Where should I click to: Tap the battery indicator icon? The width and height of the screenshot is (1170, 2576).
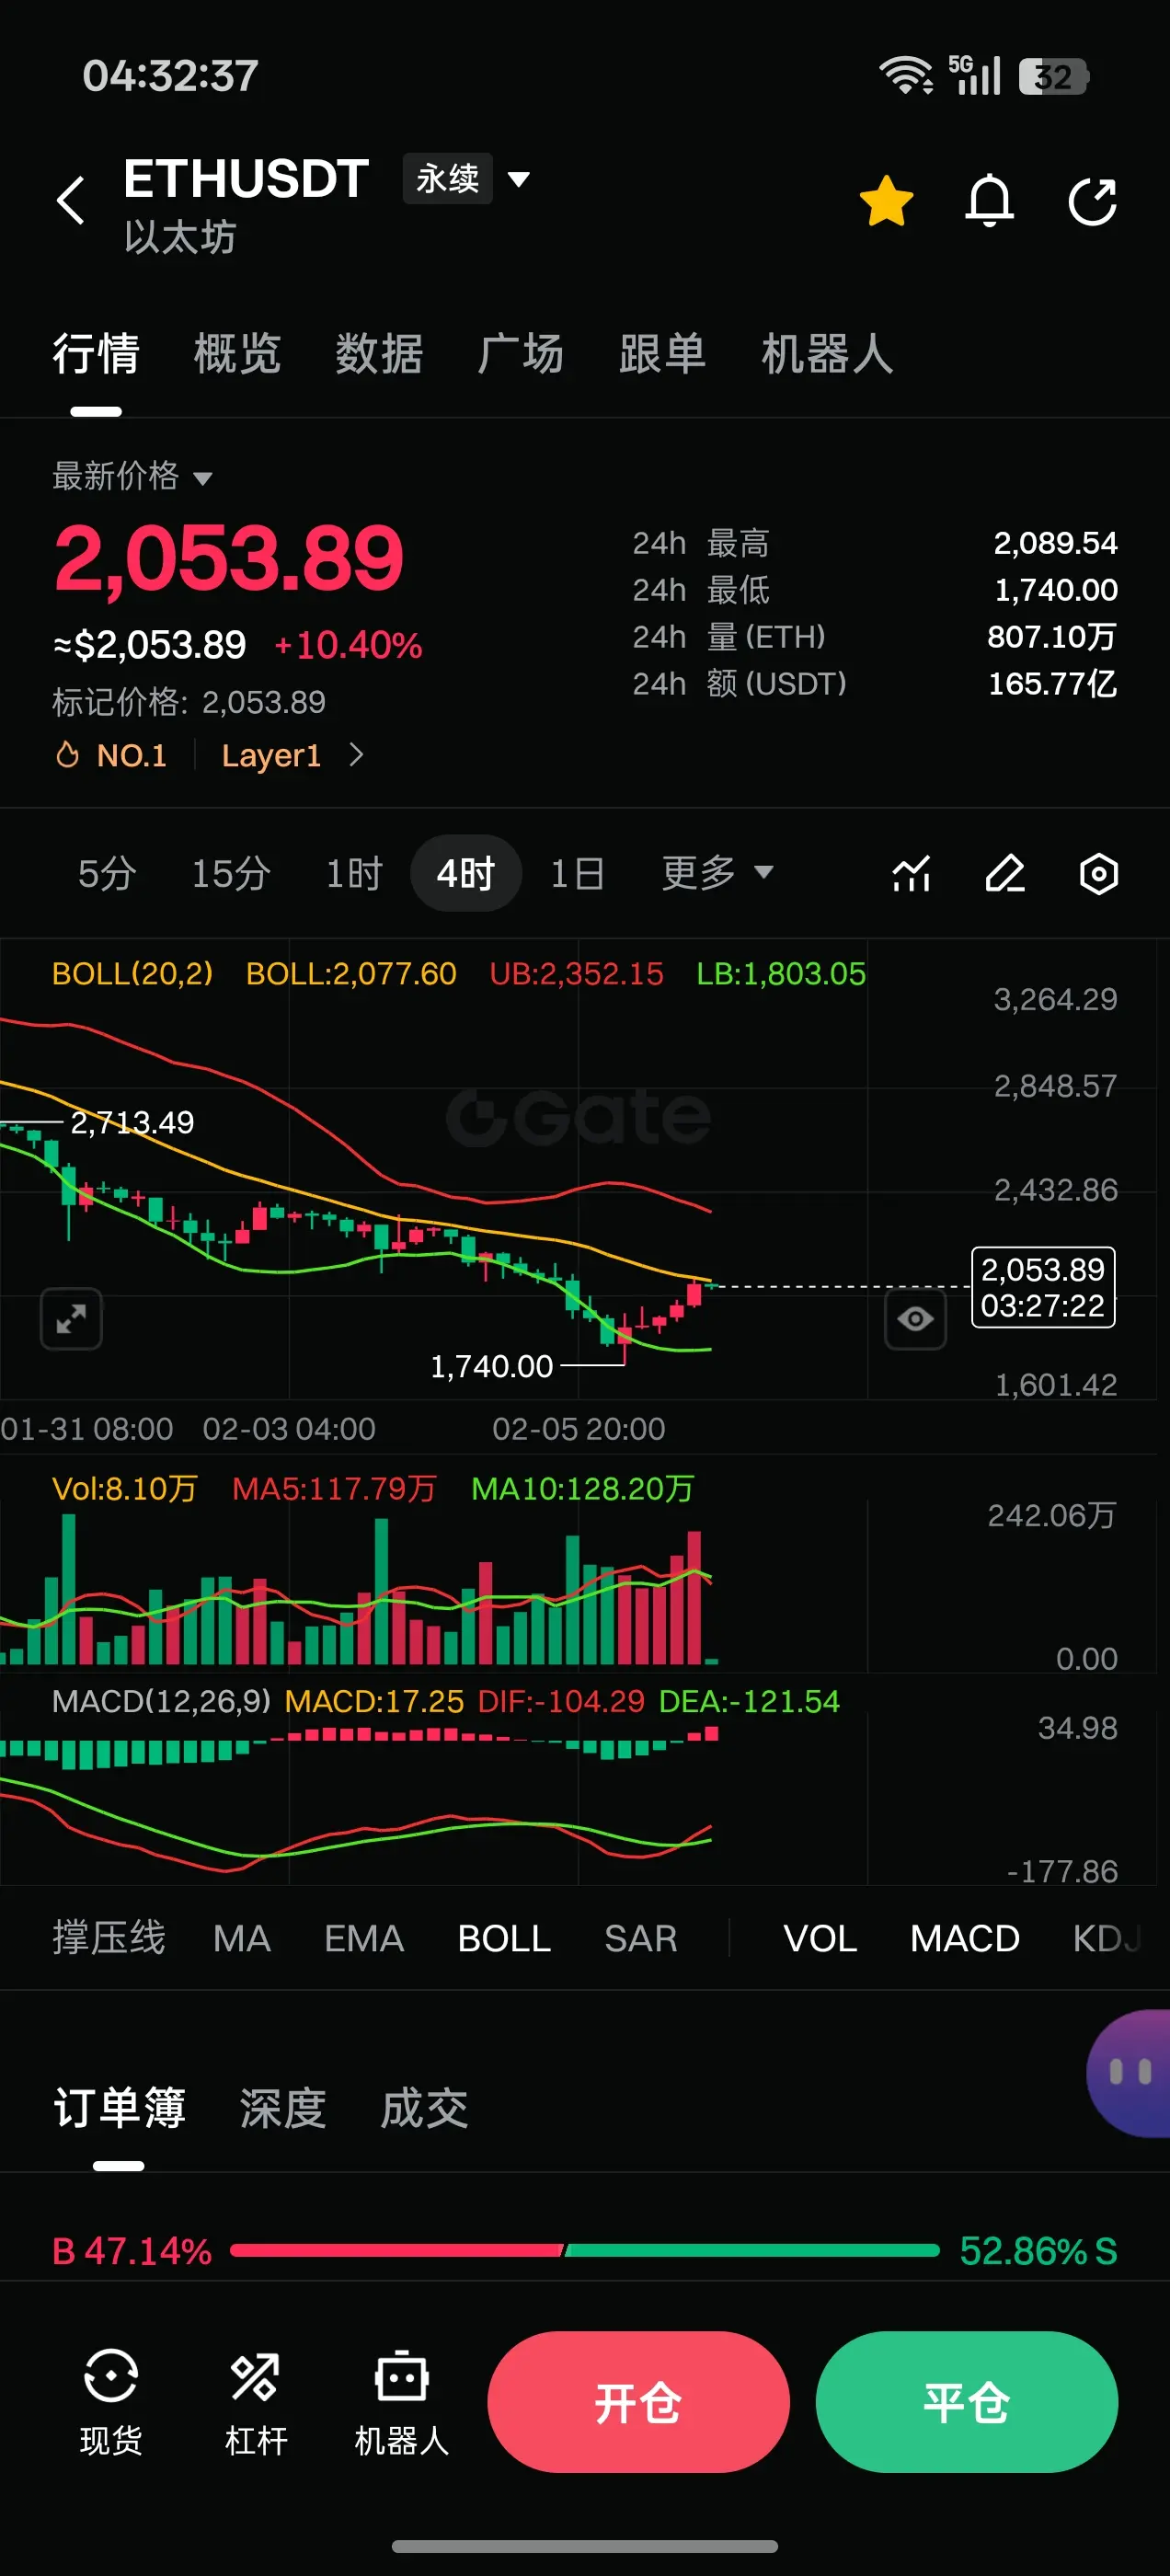pos(1053,76)
